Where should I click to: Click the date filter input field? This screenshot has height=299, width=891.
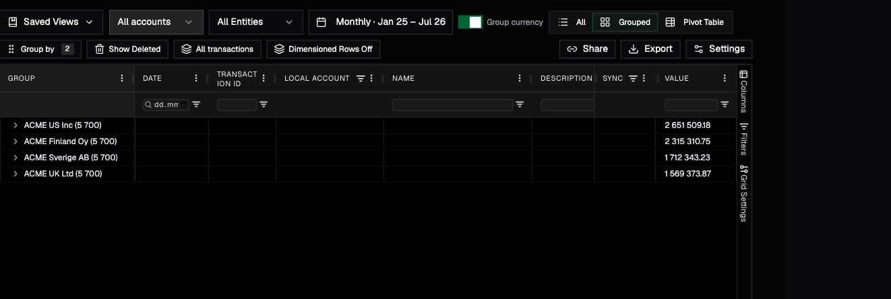click(x=166, y=105)
